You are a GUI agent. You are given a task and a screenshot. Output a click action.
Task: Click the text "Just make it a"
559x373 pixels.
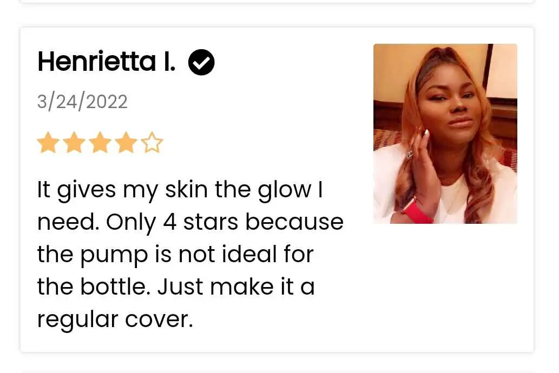pyautogui.click(x=236, y=287)
